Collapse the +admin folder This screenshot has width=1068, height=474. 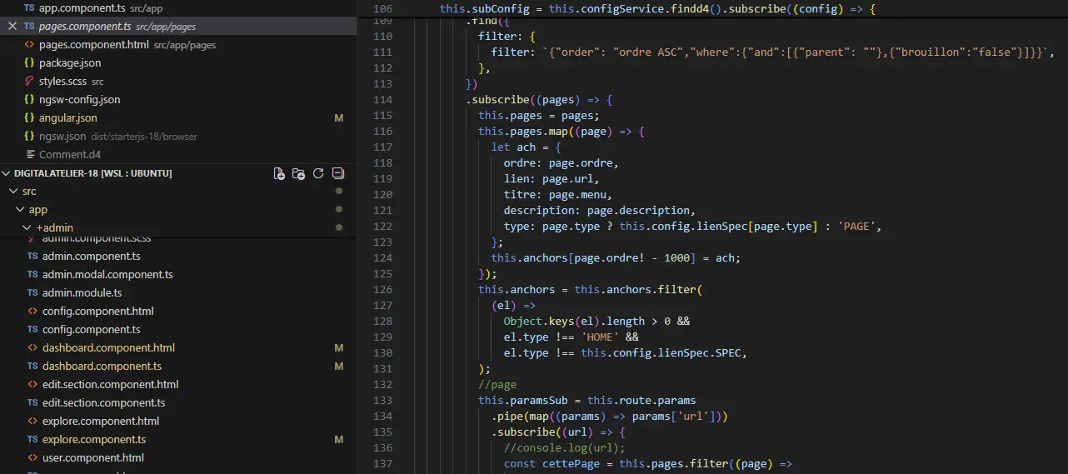point(27,227)
